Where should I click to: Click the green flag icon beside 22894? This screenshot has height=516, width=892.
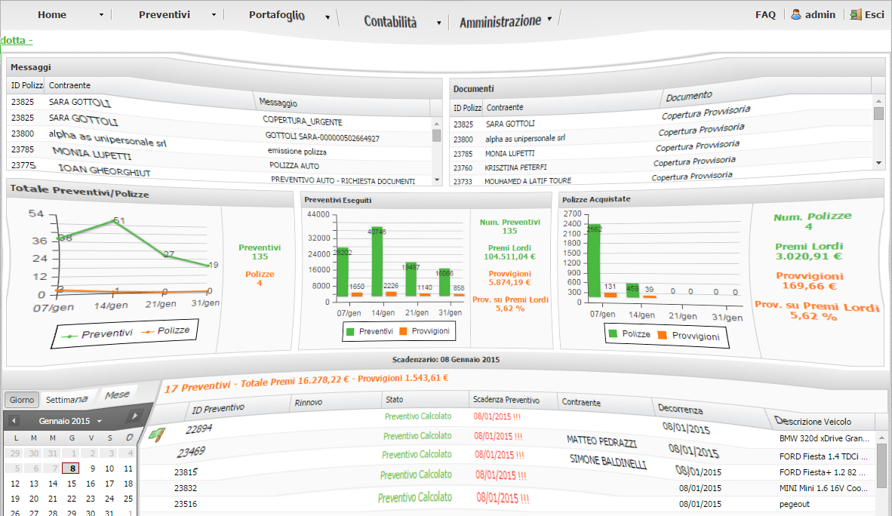(x=157, y=434)
